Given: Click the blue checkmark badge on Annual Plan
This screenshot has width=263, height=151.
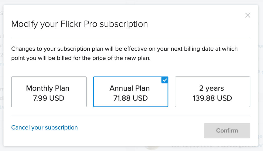Looking at the screenshot, I should [x=165, y=80].
